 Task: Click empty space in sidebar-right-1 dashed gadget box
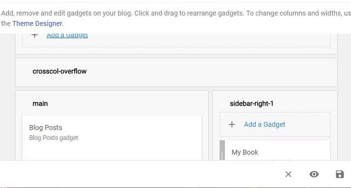tap(309, 124)
